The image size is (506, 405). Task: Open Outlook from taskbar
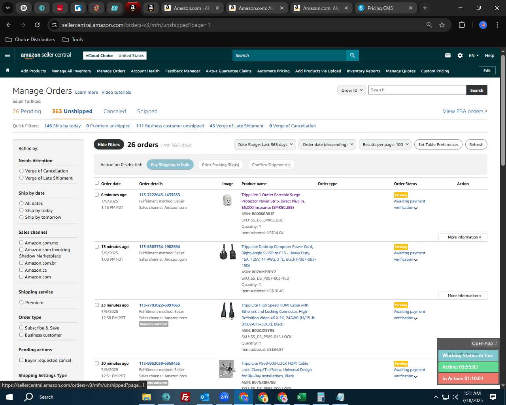pos(204,397)
